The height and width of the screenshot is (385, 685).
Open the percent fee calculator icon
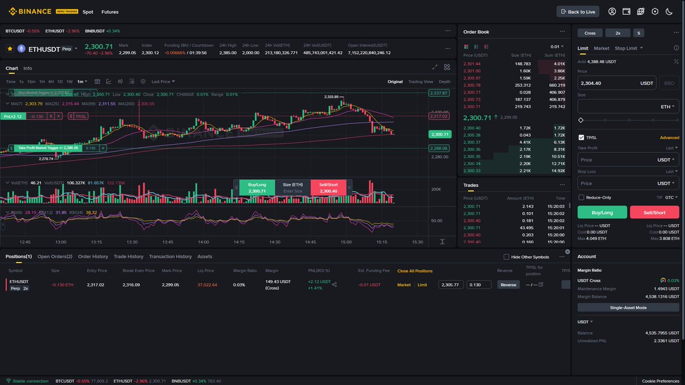(676, 62)
